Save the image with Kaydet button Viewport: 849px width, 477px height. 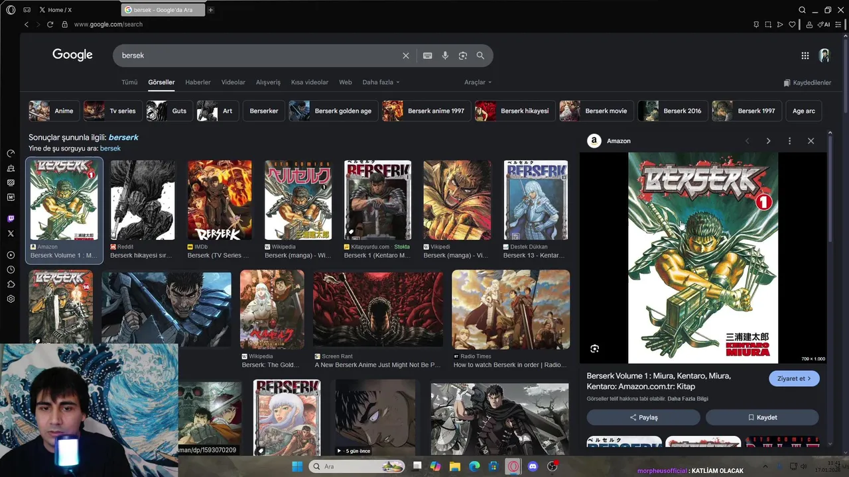(x=762, y=417)
